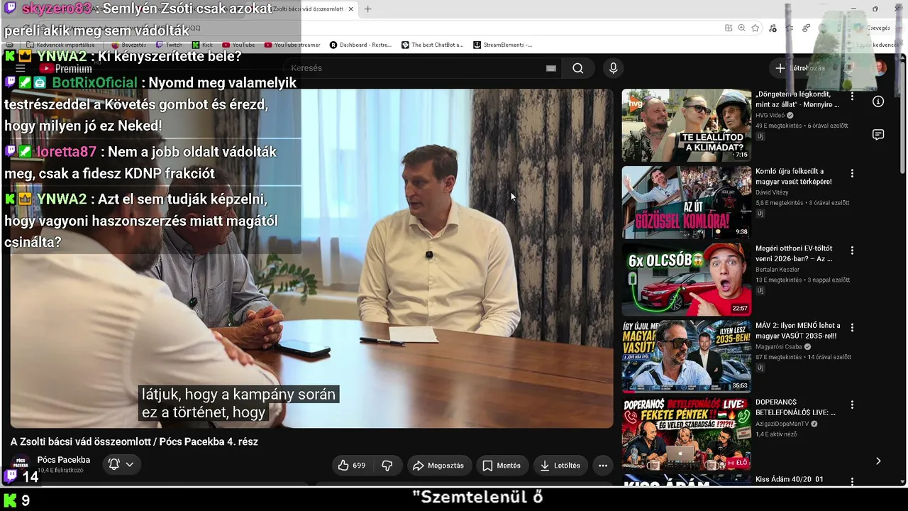Click the video player to pause playback
The width and height of the screenshot is (908, 511).
(311, 258)
